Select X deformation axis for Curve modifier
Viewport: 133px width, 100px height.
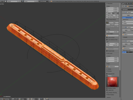click(124, 52)
